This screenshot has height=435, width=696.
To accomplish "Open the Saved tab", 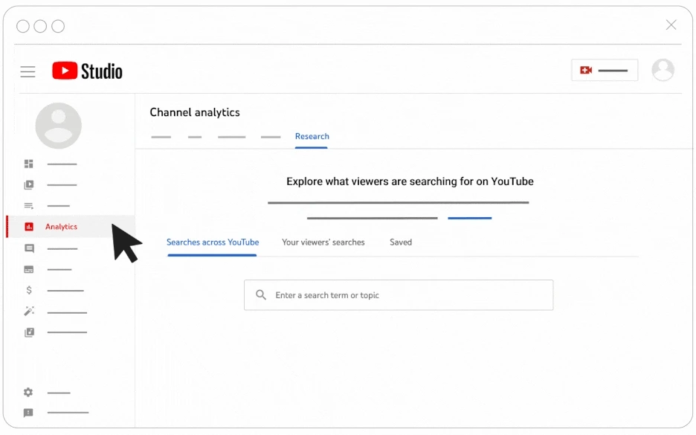I will point(401,242).
